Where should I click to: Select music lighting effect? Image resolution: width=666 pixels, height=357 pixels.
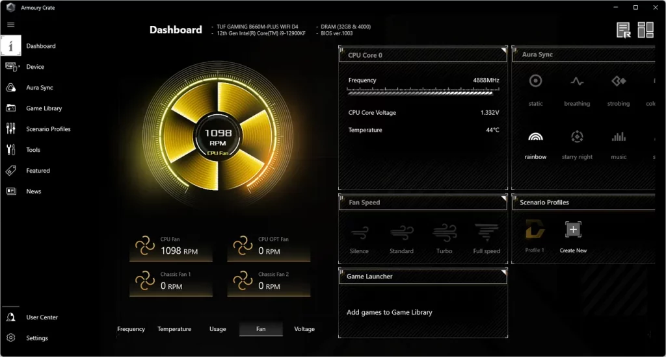619,145
